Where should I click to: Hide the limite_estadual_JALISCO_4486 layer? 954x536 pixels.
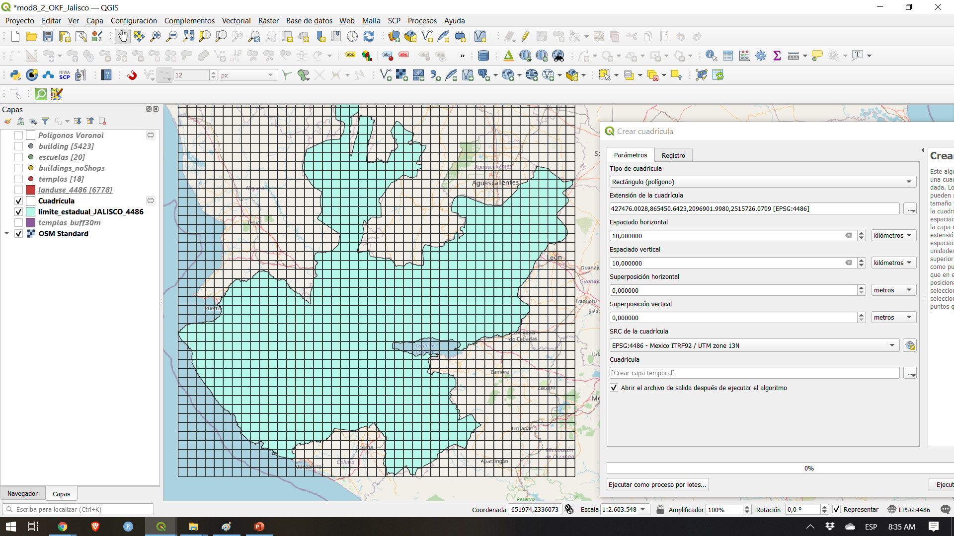point(18,211)
